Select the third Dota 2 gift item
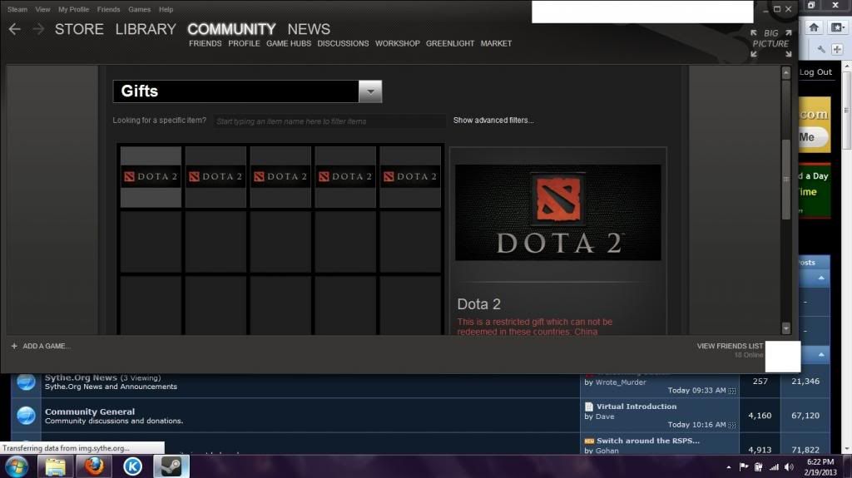Viewport: 852px width, 478px height. coord(280,176)
